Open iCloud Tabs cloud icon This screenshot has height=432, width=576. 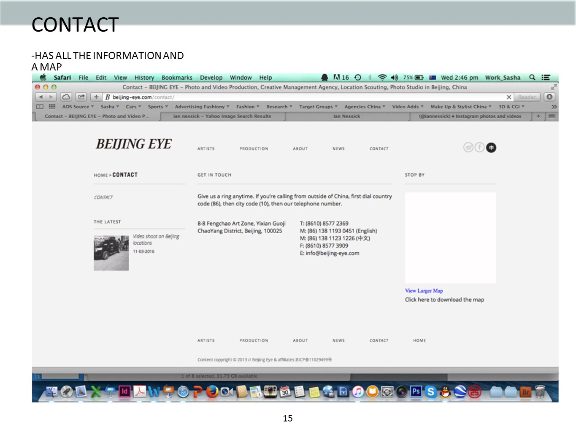pyautogui.click(x=66, y=97)
